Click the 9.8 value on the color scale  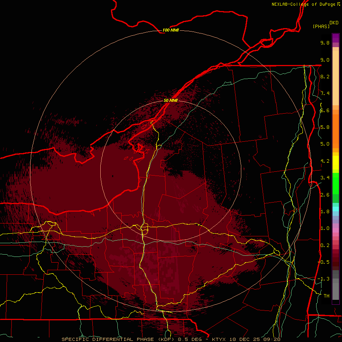tap(325, 43)
